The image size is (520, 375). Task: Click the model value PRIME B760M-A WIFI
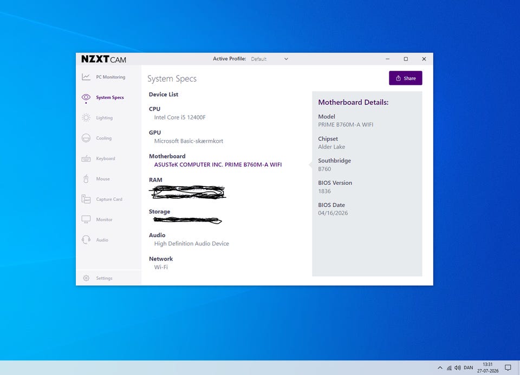[346, 125]
